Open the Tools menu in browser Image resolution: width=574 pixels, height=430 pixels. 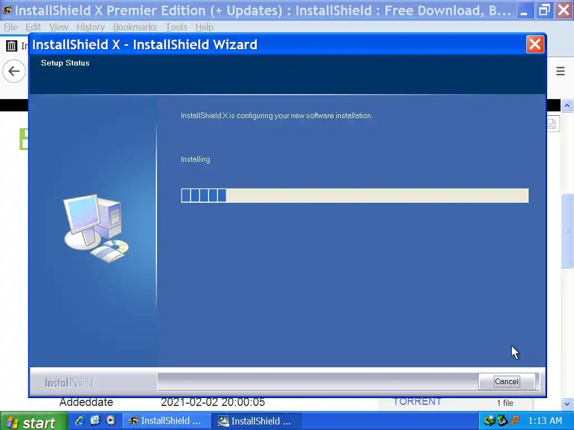tap(176, 27)
